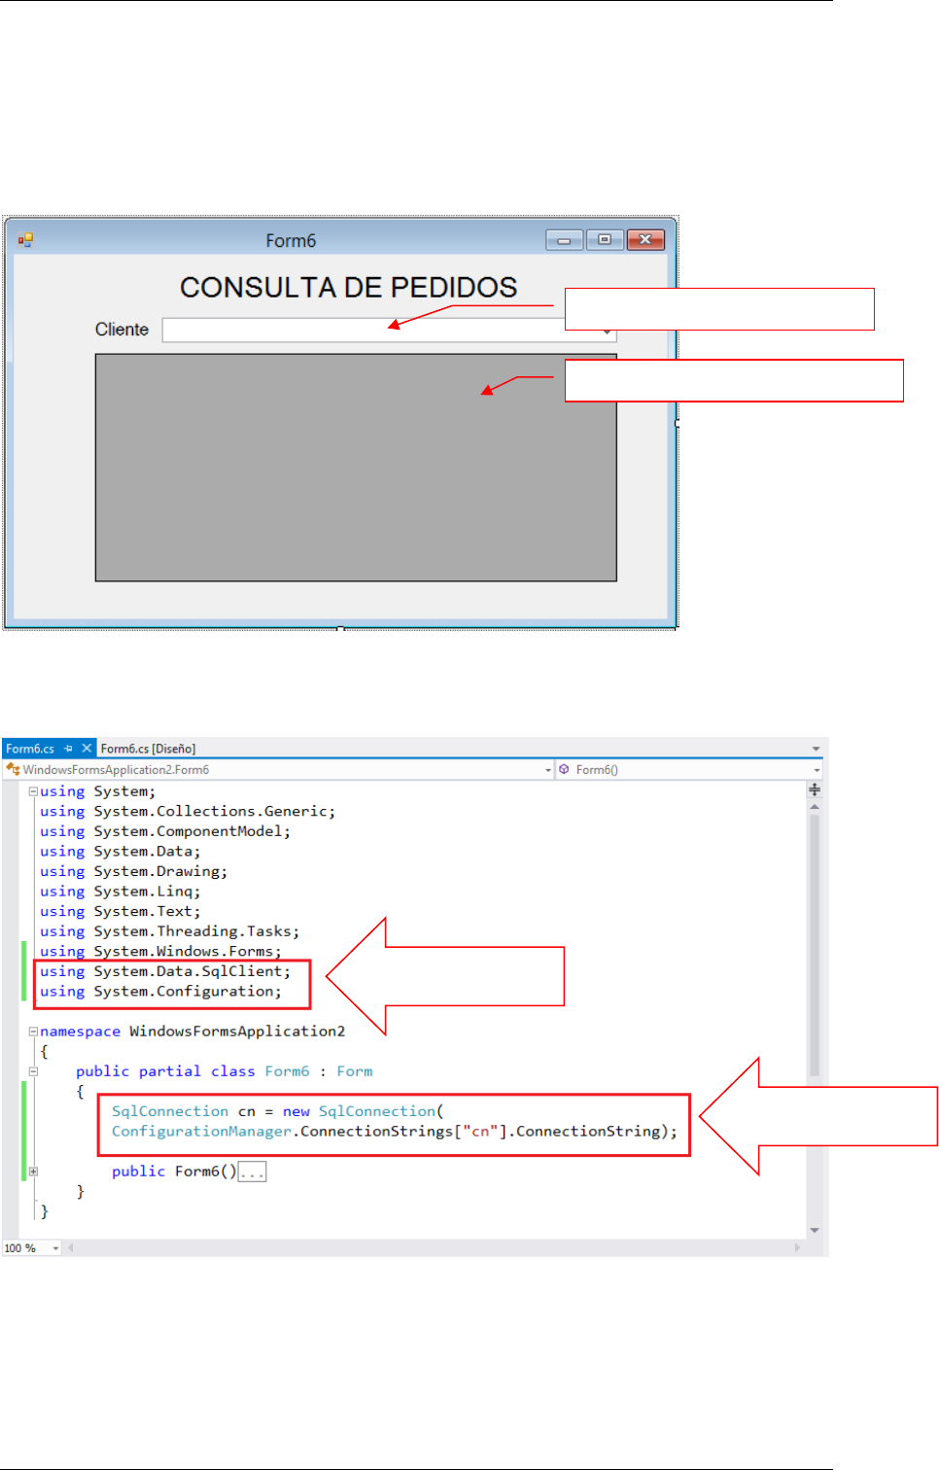
Task: Click 'public partial class Form6 : Form'
Action: coord(225,1071)
